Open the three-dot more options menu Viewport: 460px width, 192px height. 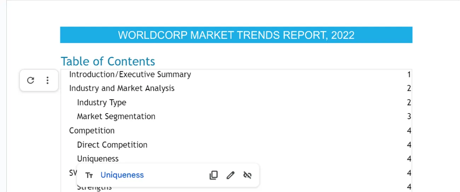click(x=47, y=80)
